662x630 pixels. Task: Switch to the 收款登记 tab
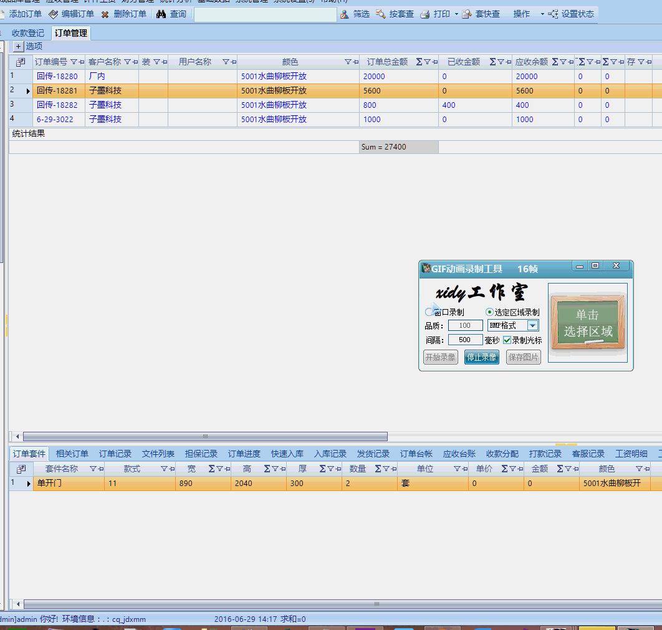[x=28, y=33]
